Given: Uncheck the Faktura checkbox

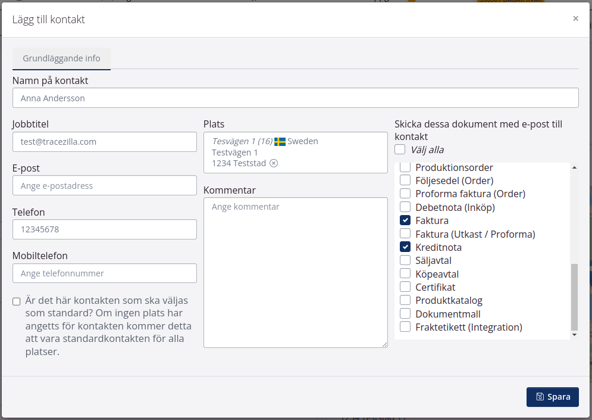Looking at the screenshot, I should coord(405,220).
